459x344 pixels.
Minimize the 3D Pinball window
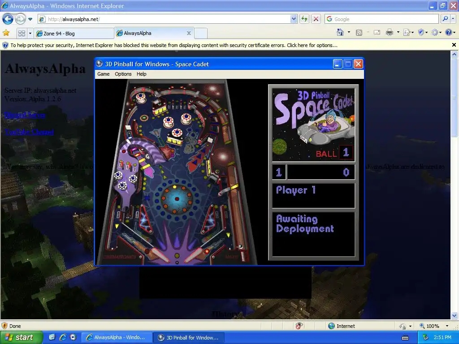point(338,64)
